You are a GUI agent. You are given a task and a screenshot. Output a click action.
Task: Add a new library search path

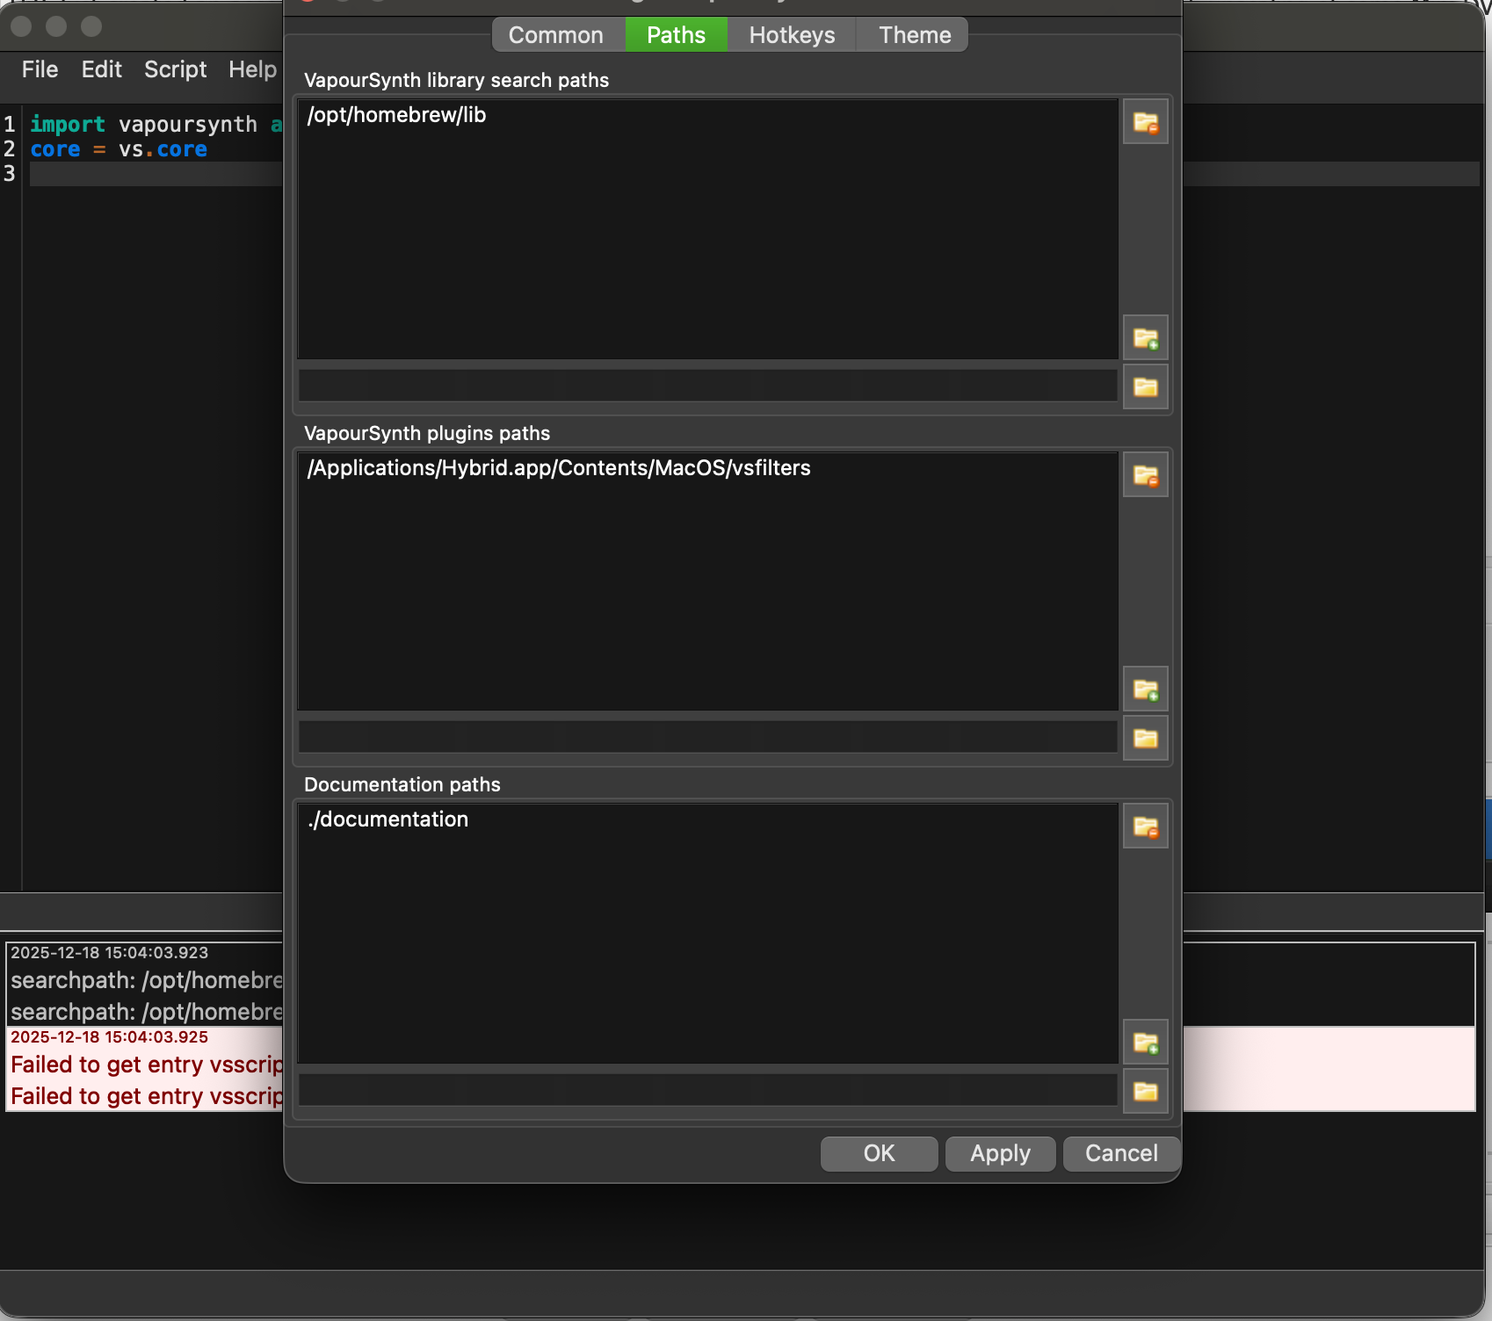1145,337
